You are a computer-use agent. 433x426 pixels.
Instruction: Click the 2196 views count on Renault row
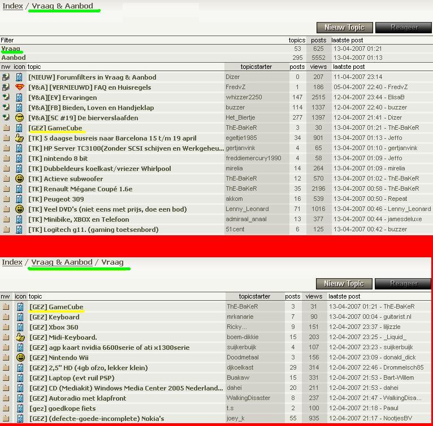click(318, 188)
